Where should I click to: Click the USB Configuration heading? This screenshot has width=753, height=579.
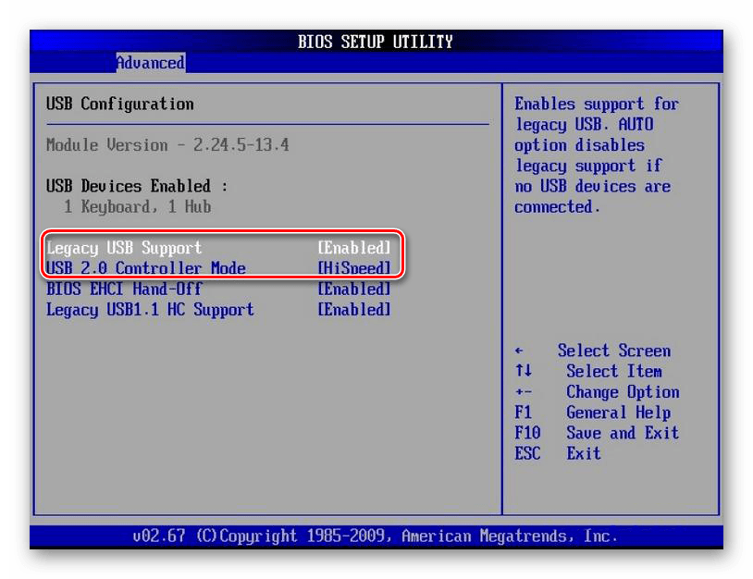tap(120, 104)
